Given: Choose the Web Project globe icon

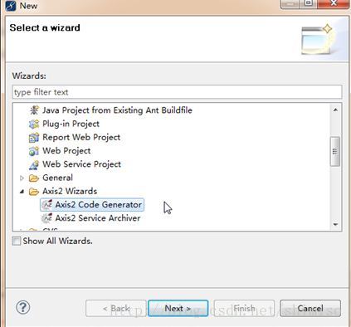Looking at the screenshot, I should [34, 151].
